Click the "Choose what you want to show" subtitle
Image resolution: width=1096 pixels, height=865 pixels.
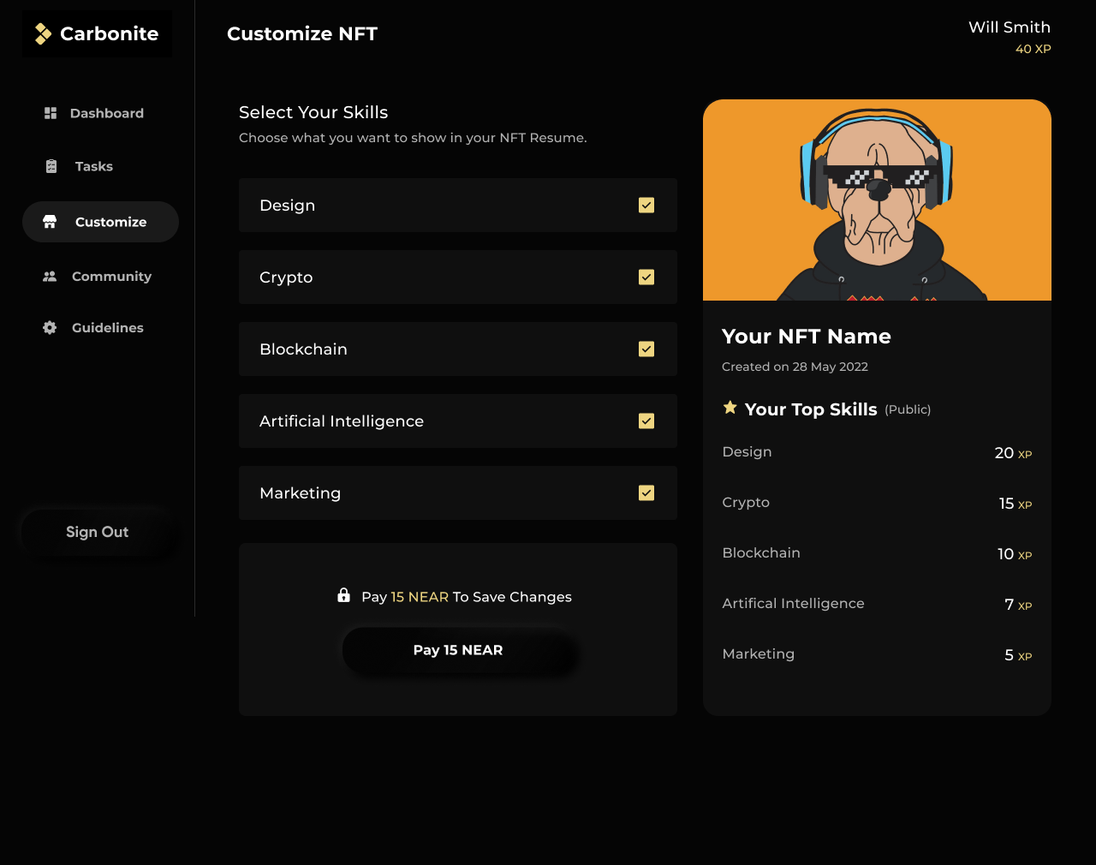point(413,138)
